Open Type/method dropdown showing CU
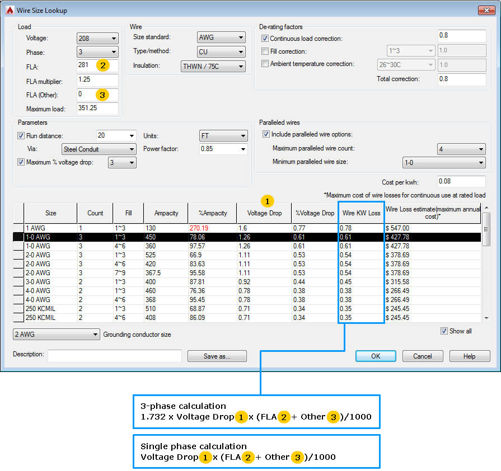The width and height of the screenshot is (501, 471). (x=221, y=51)
